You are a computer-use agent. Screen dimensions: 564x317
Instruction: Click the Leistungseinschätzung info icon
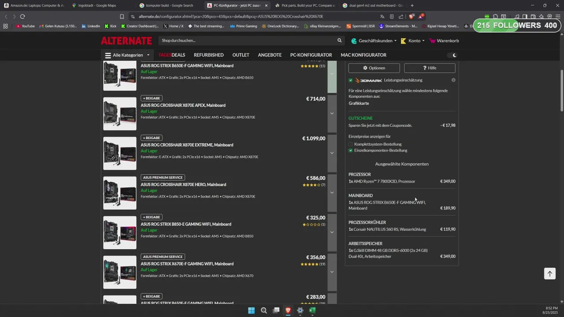click(453, 80)
